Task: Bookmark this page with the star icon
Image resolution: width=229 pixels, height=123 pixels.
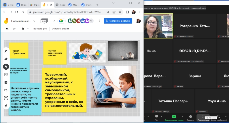Action: (x=120, y=12)
